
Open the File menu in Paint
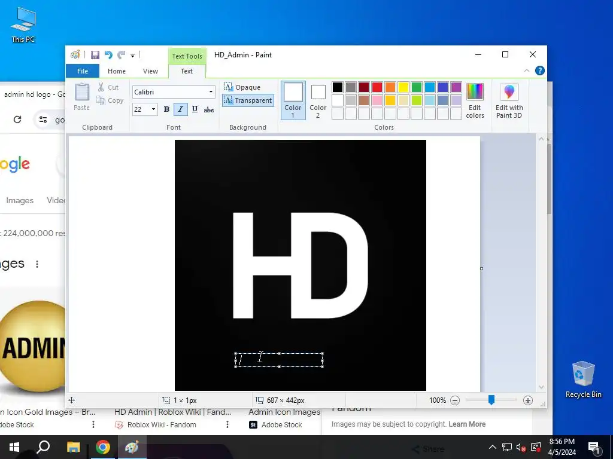83,71
